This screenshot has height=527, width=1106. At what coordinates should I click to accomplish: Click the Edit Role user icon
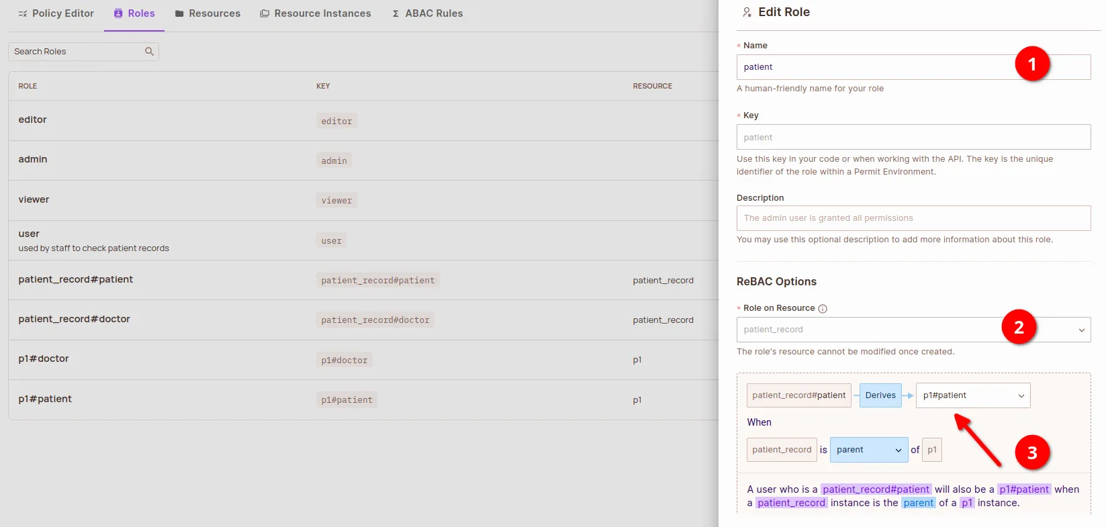(747, 12)
